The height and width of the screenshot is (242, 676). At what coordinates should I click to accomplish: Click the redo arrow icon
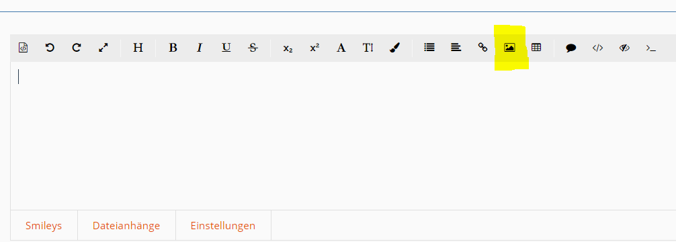77,48
